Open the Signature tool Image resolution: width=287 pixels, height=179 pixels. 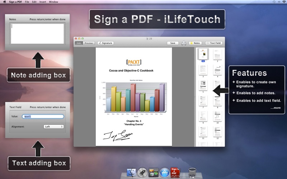(x=105, y=43)
